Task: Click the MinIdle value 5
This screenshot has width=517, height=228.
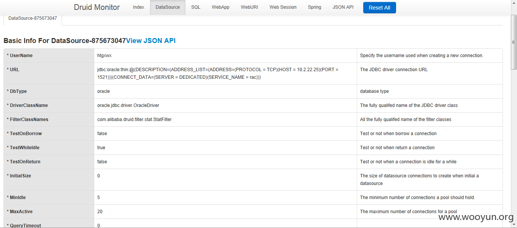Action: [x=98, y=198]
